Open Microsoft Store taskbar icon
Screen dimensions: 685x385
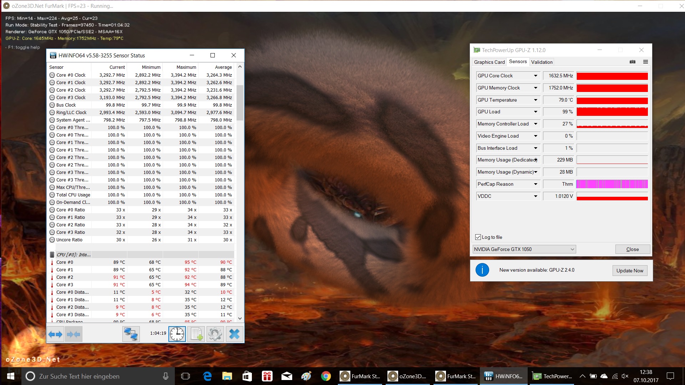247,376
